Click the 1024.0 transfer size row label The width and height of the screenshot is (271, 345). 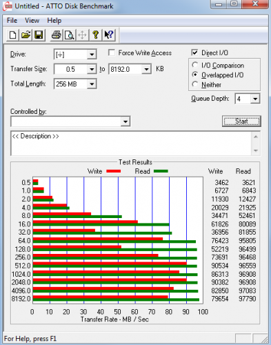pos(21,274)
